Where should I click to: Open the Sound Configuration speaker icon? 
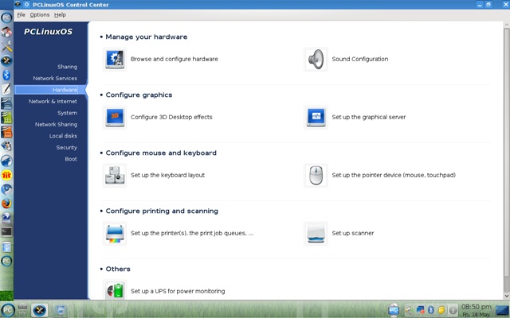(316, 59)
